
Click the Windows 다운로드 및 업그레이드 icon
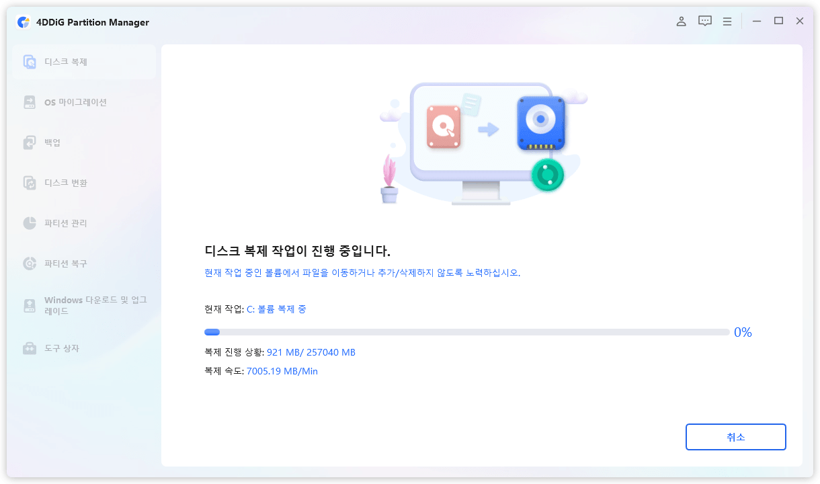tap(30, 306)
